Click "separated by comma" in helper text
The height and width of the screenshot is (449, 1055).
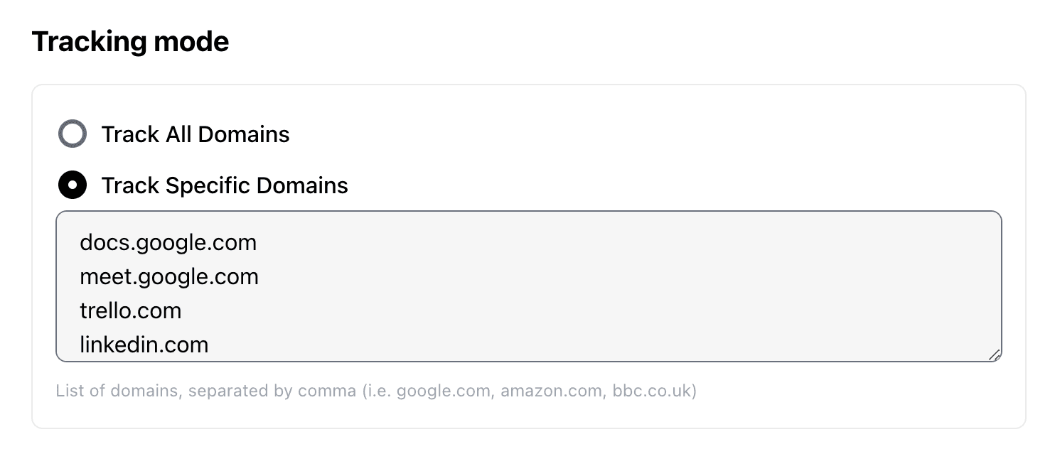coord(272,391)
